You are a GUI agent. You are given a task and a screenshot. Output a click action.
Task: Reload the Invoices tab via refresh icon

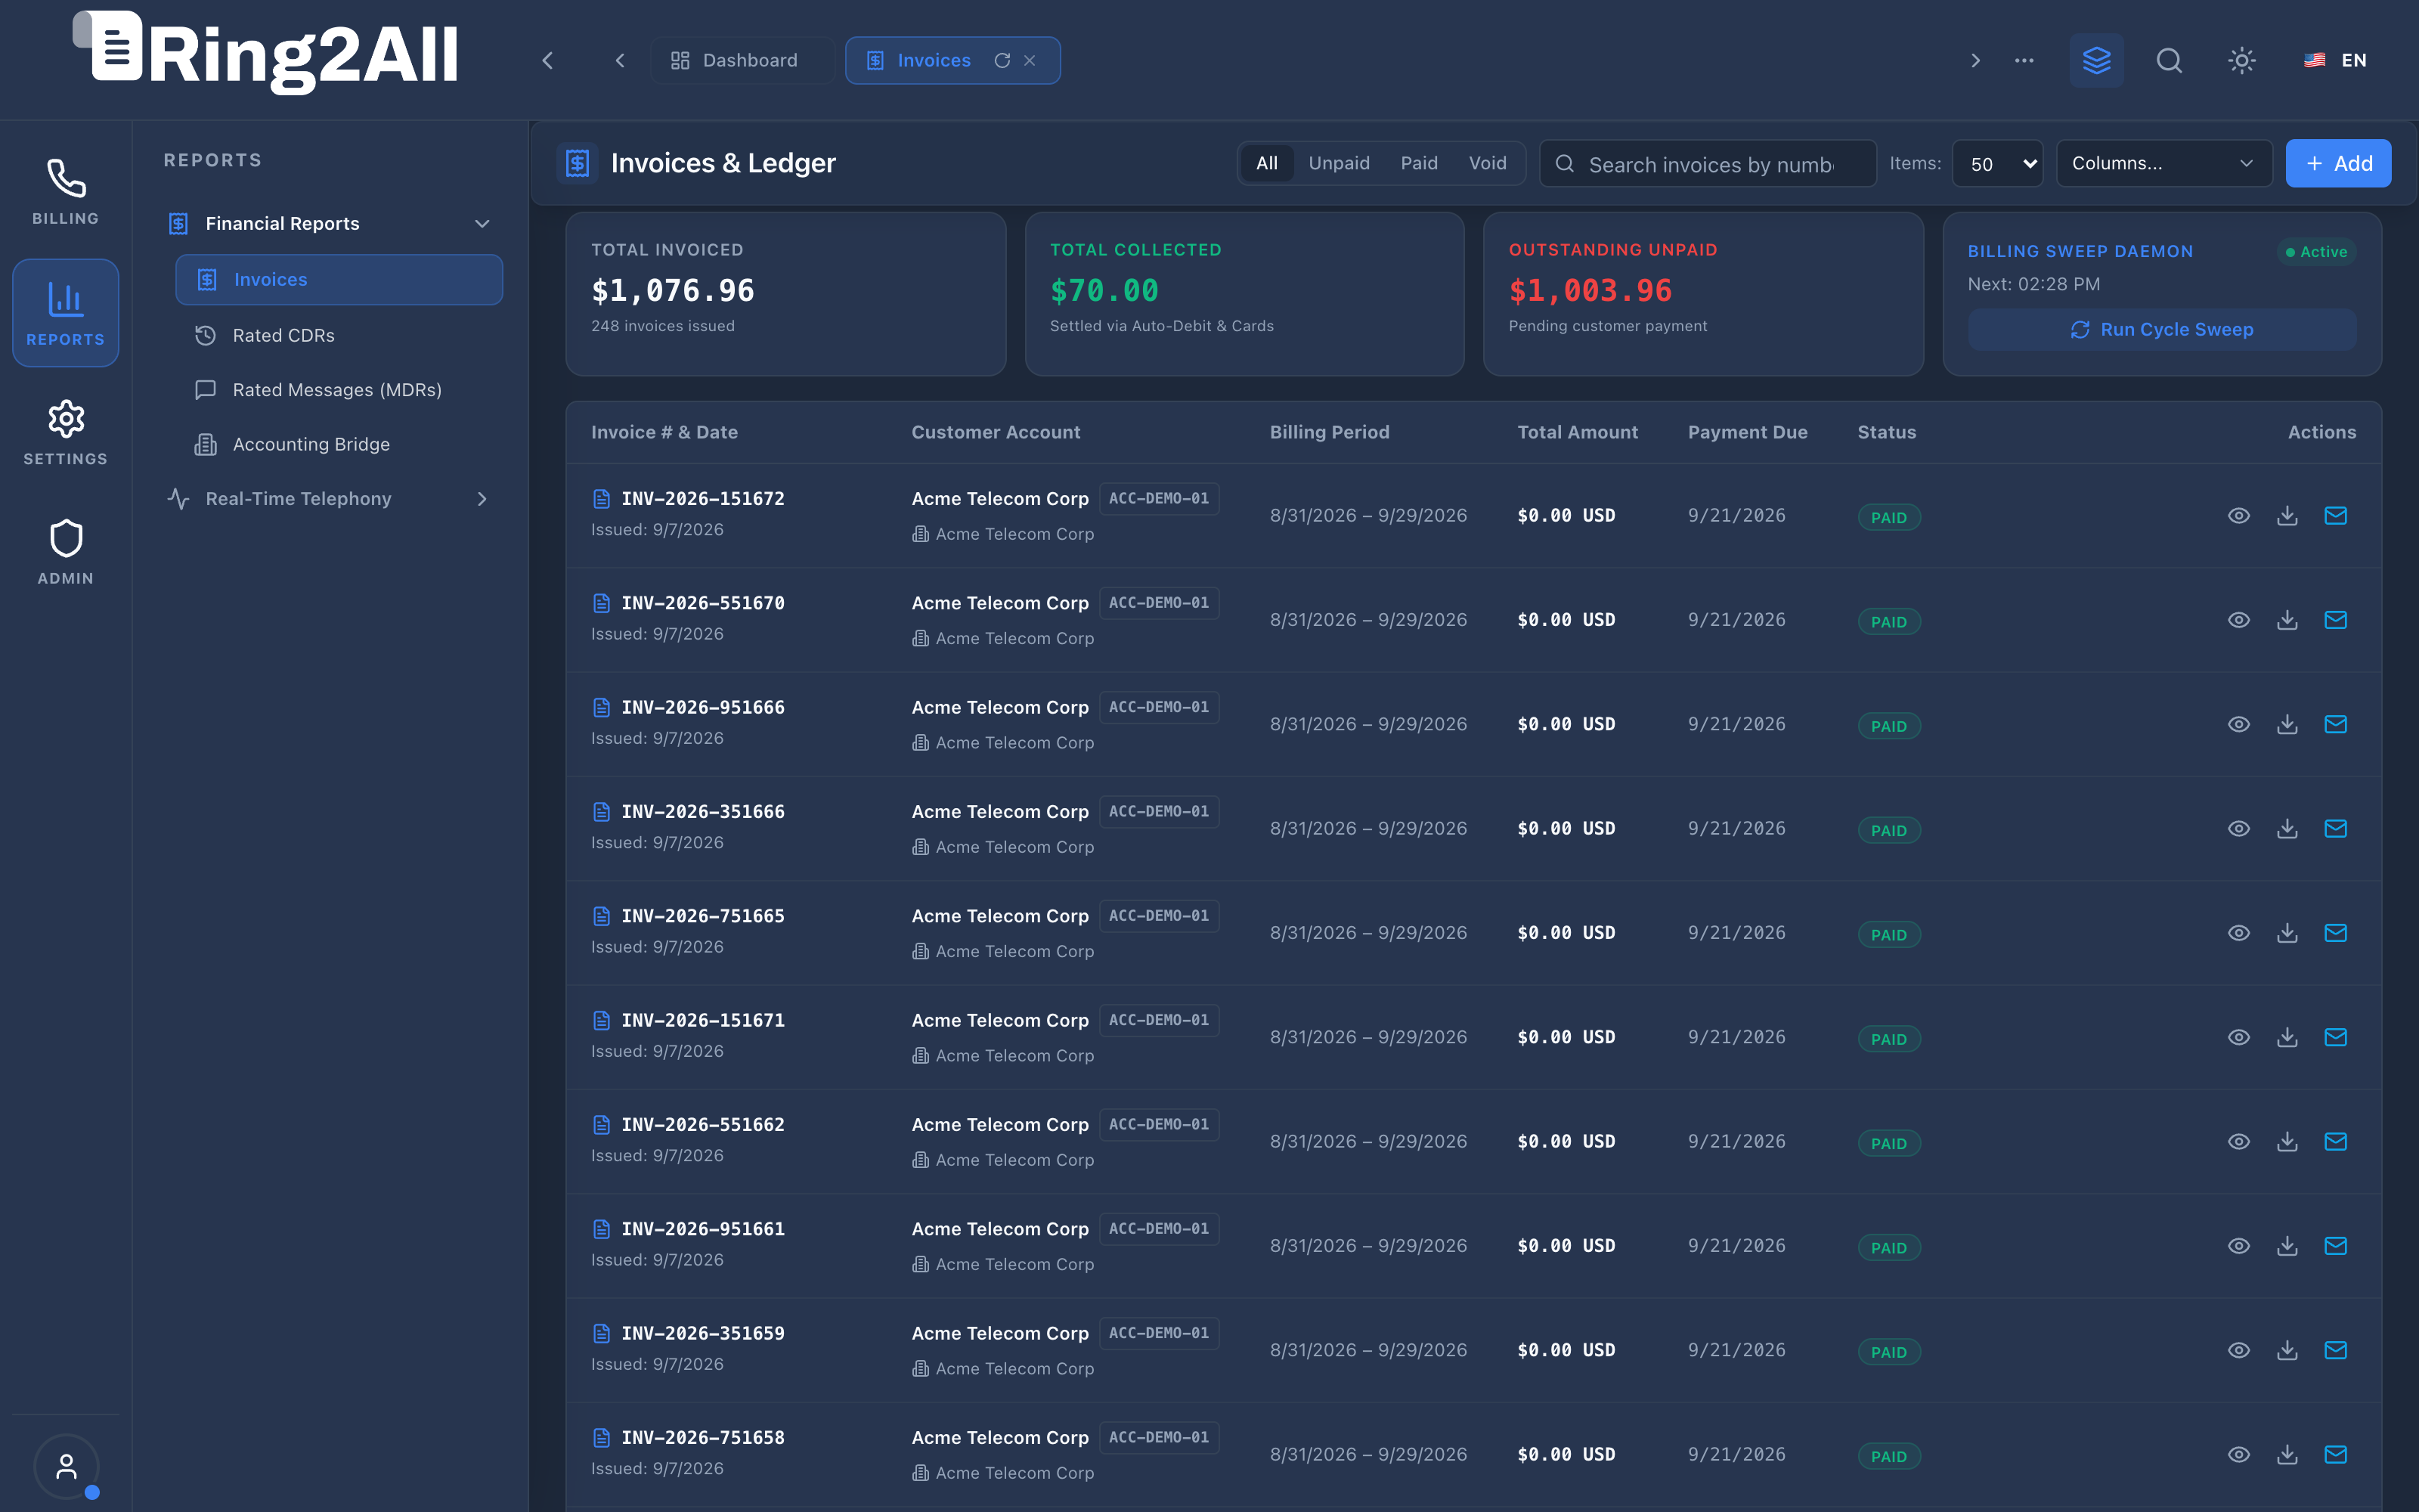[1002, 60]
